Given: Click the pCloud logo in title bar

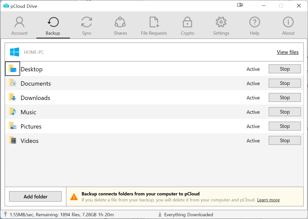Looking at the screenshot, I should click(x=6, y=6).
